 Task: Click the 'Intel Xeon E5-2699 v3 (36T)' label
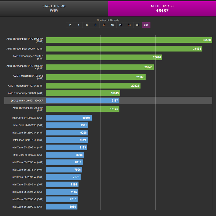28,207
